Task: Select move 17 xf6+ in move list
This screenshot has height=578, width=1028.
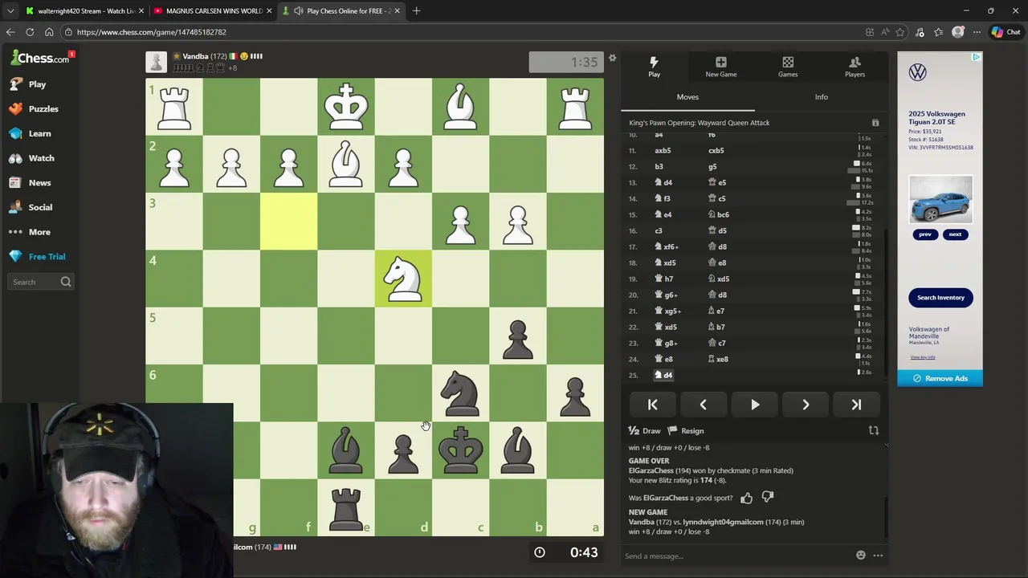Action: (x=667, y=246)
